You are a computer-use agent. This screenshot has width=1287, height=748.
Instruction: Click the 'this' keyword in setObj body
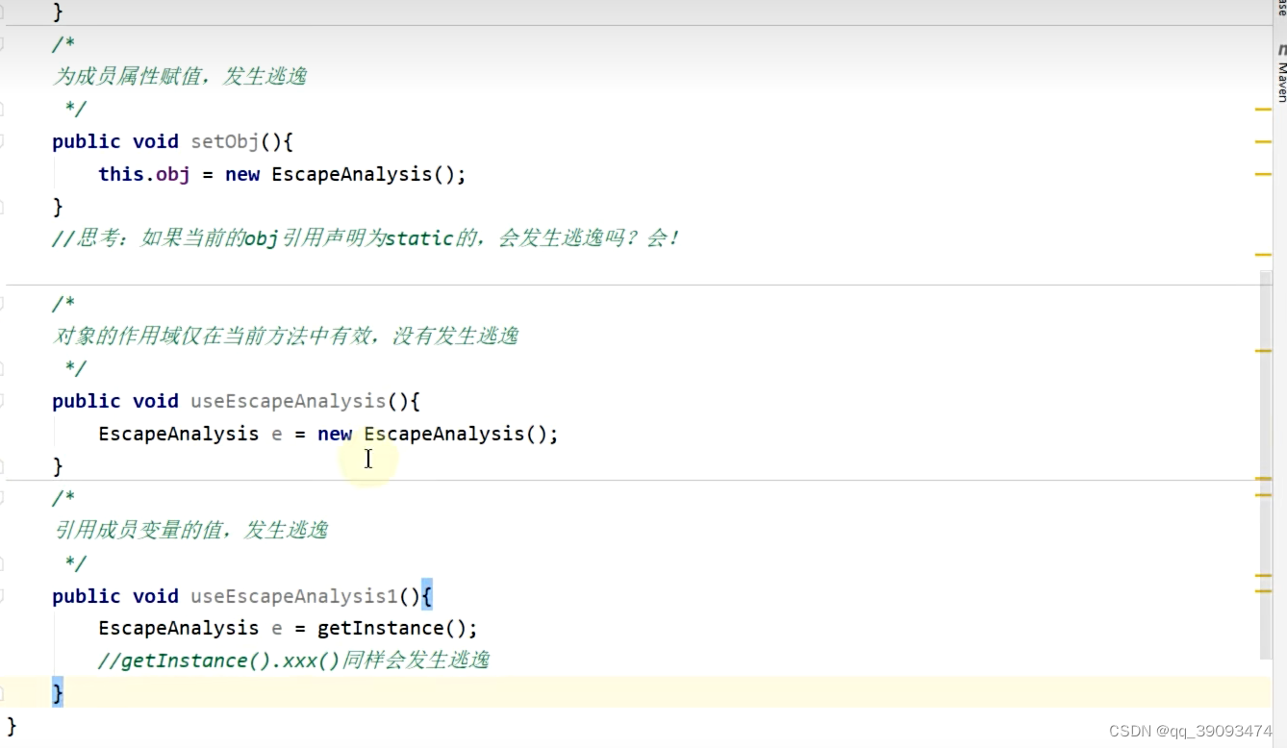click(121, 174)
